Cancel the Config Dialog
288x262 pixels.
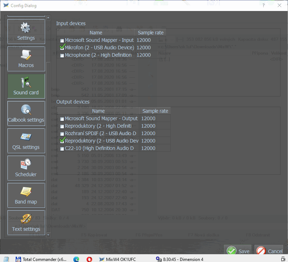tap(270, 251)
